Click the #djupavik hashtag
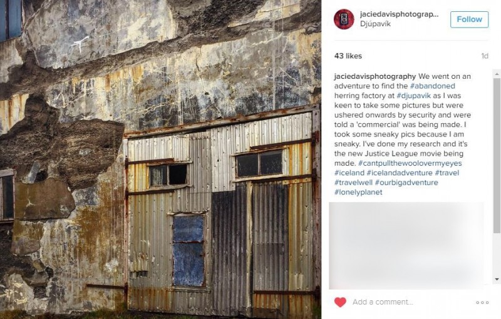The height and width of the screenshot is (319, 501). click(x=414, y=96)
